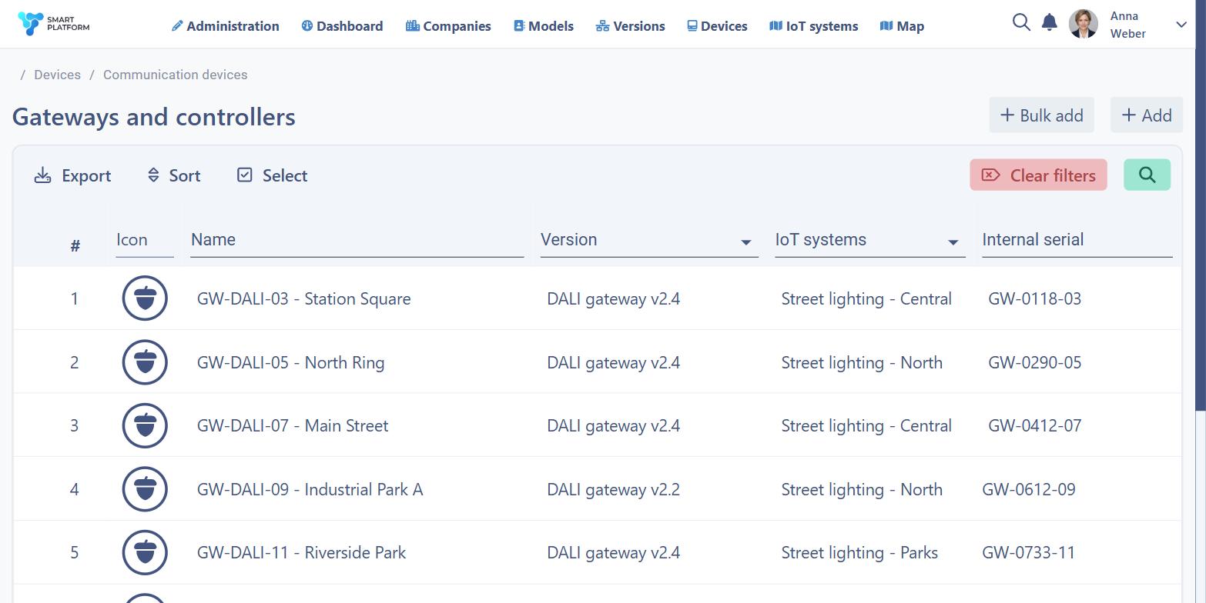Click the Name filter field
Viewport: 1206px width, 603px height.
coord(357,240)
